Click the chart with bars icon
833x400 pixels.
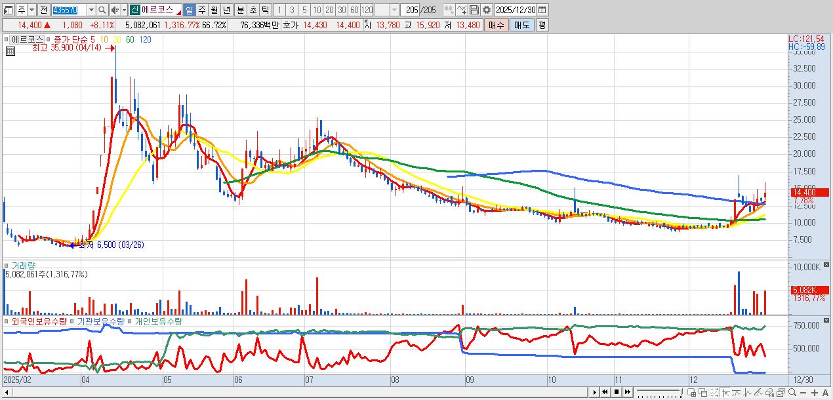[770, 392]
